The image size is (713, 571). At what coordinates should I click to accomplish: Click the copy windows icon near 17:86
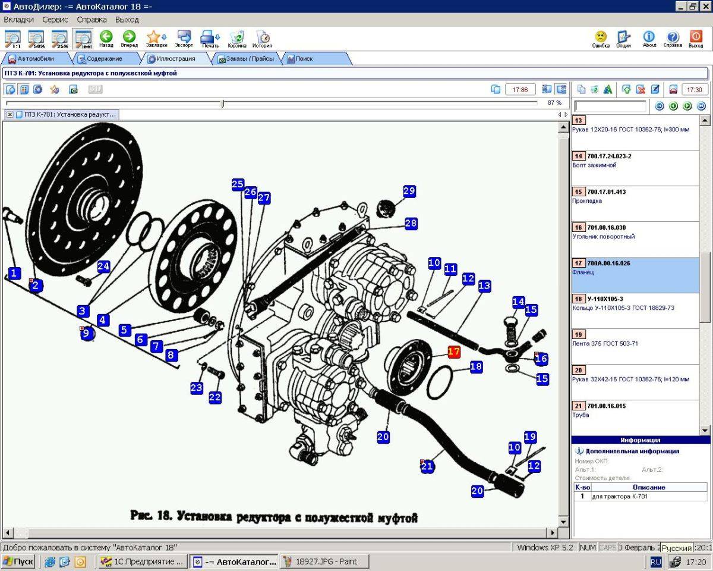496,89
